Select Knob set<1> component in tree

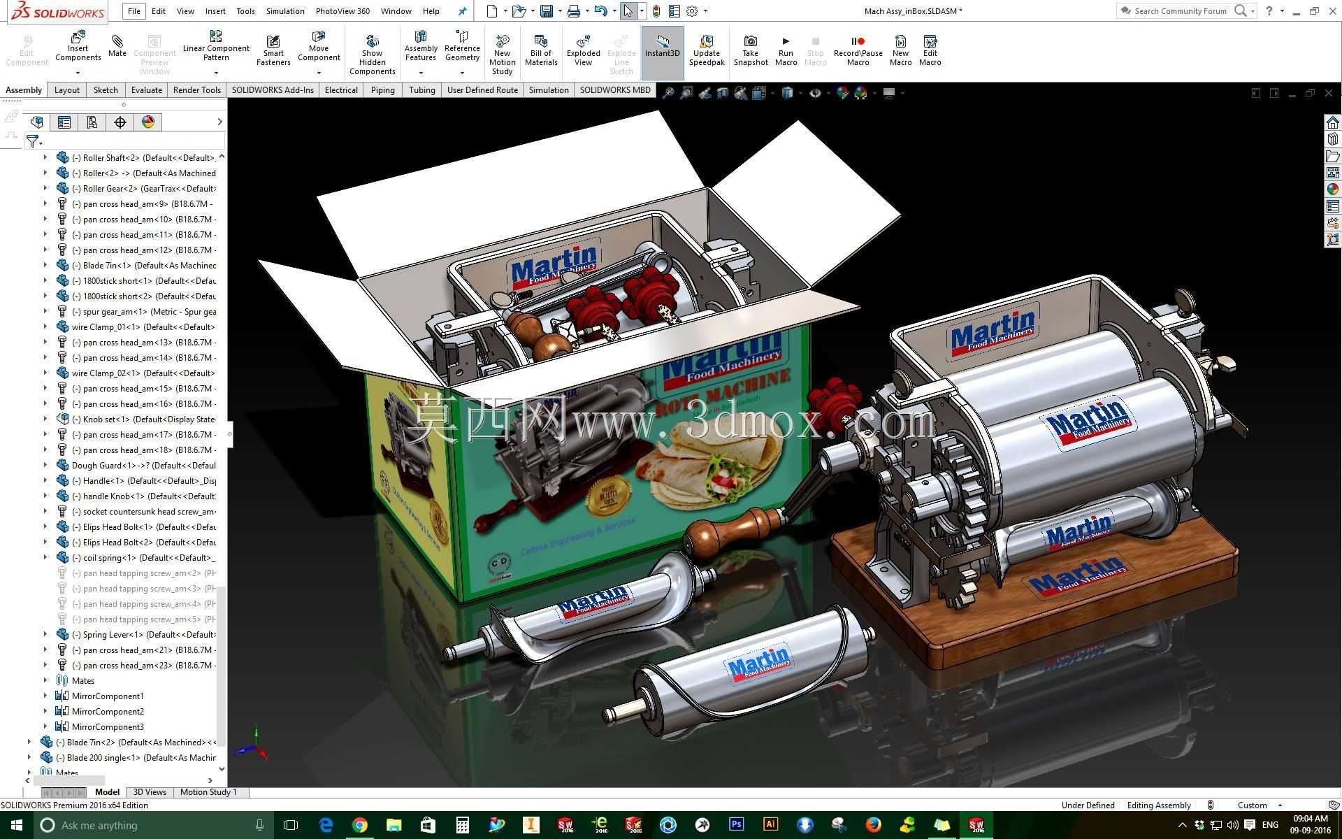point(137,419)
